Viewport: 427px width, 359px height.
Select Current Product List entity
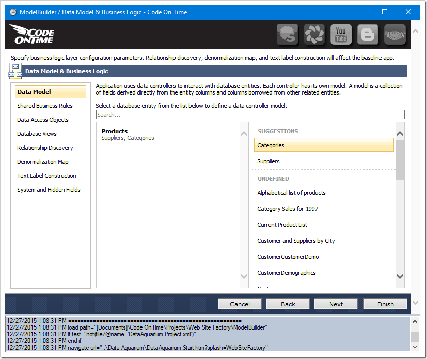(x=282, y=225)
